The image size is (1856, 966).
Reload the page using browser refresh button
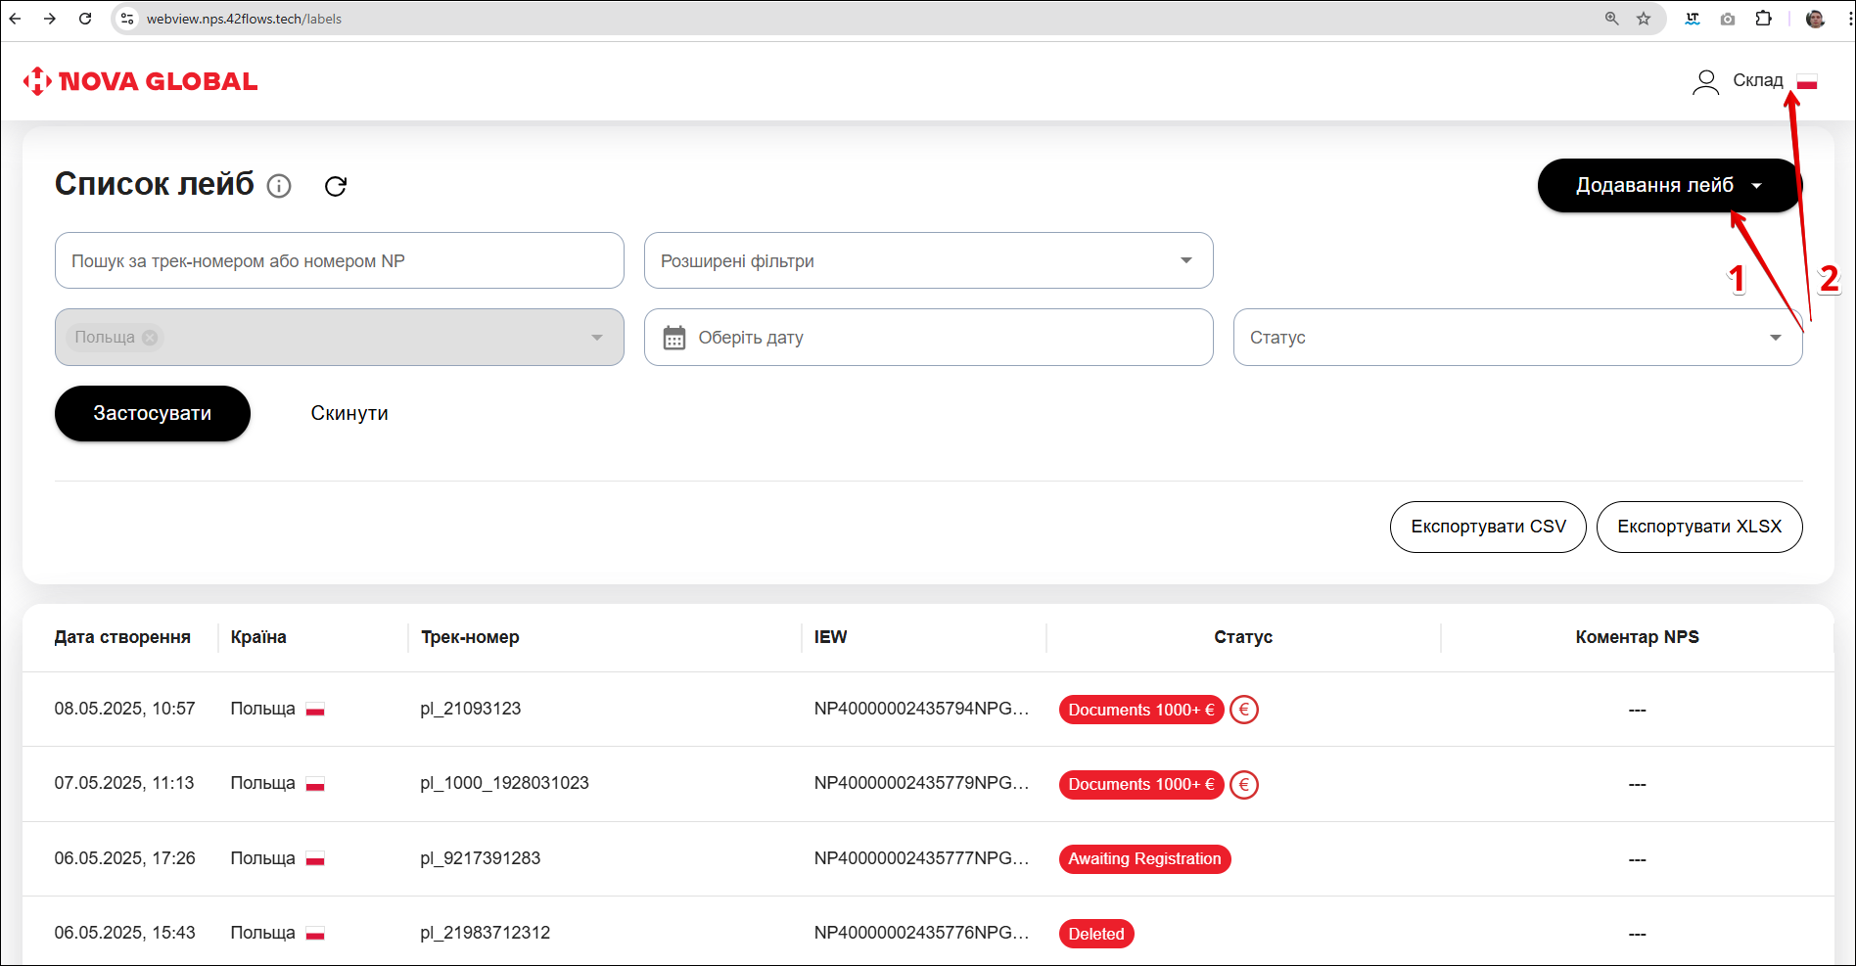point(85,19)
